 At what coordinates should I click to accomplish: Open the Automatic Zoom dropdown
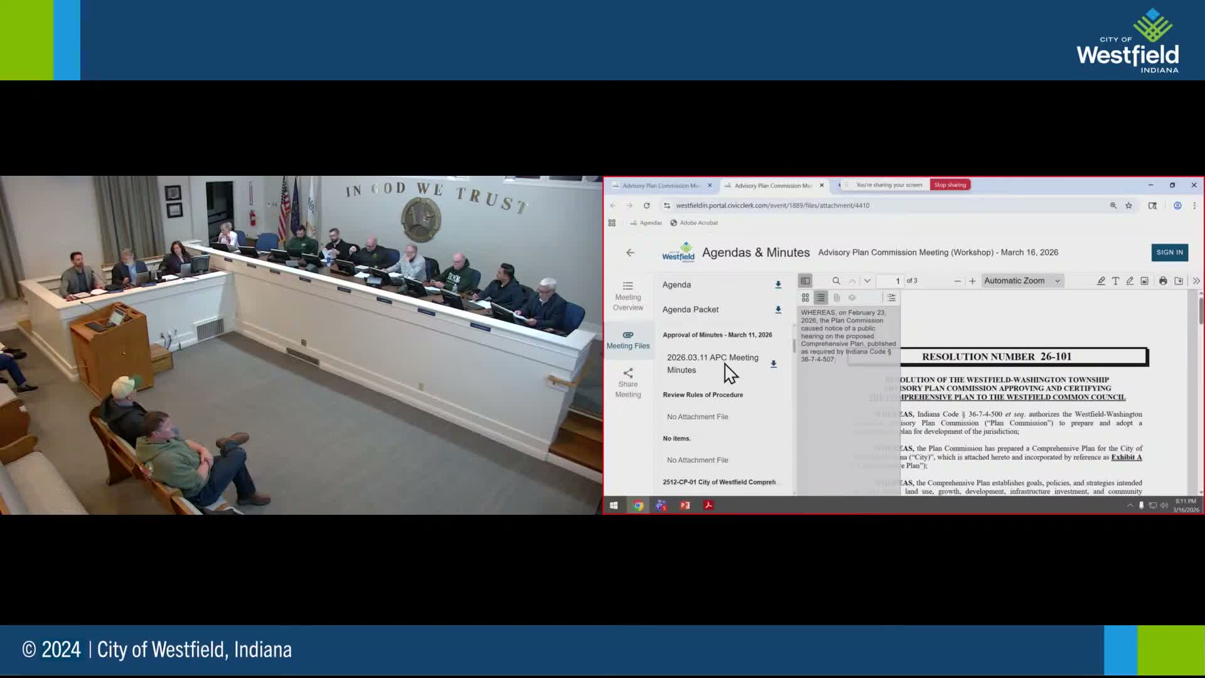tap(1021, 281)
